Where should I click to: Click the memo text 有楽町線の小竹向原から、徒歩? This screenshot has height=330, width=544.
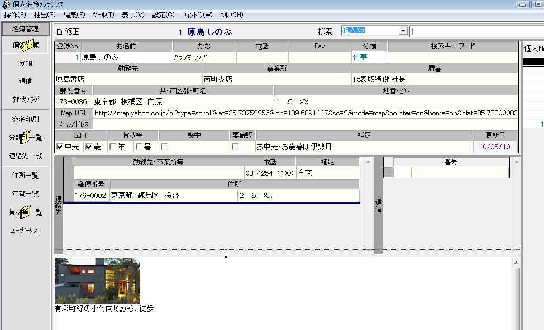pyautogui.click(x=104, y=308)
